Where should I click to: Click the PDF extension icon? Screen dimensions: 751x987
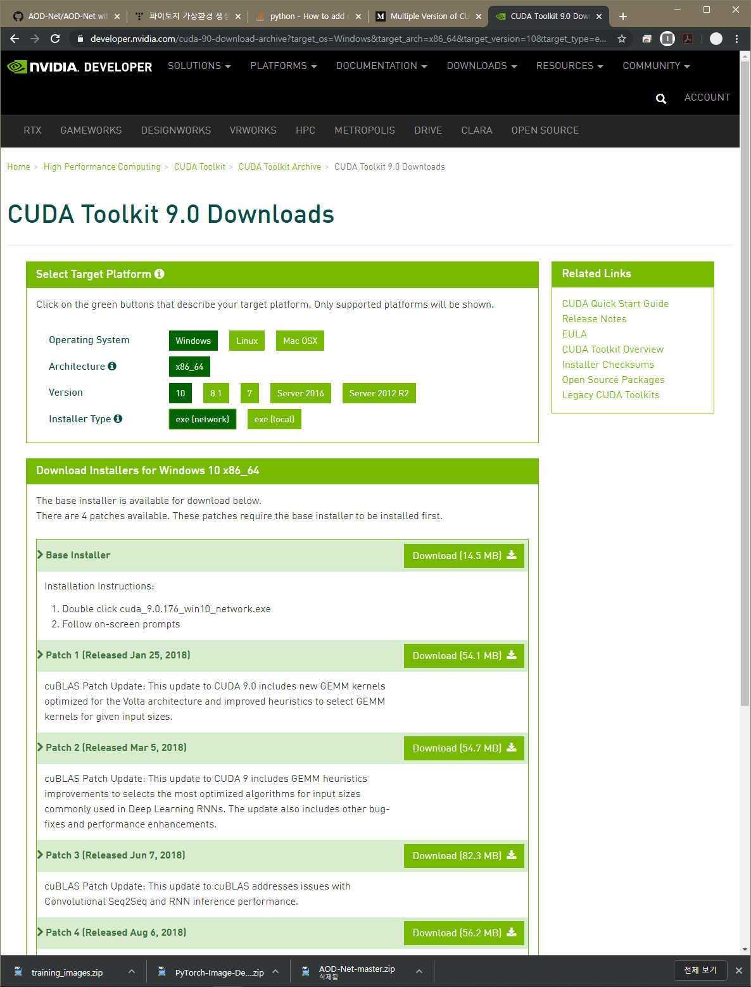click(688, 39)
